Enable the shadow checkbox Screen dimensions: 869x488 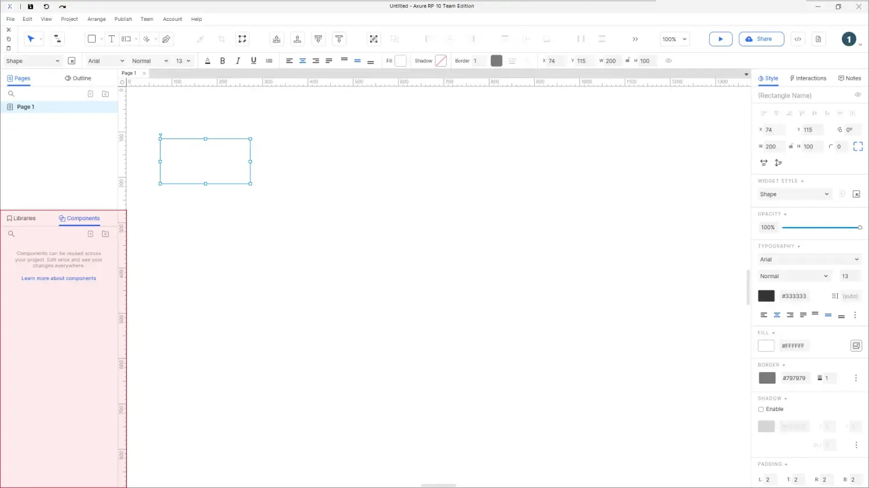(x=761, y=409)
